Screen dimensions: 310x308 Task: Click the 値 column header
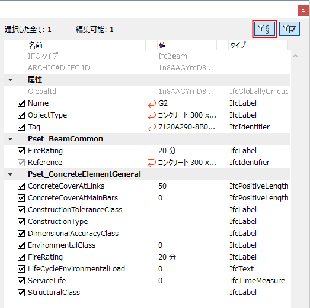tap(187, 45)
